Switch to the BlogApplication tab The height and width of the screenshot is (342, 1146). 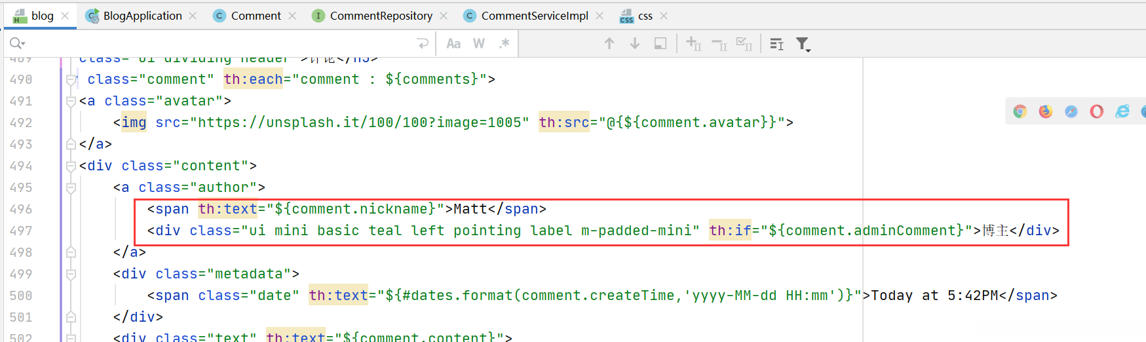point(142,16)
